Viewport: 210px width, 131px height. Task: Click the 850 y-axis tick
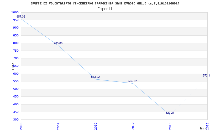(16, 35)
